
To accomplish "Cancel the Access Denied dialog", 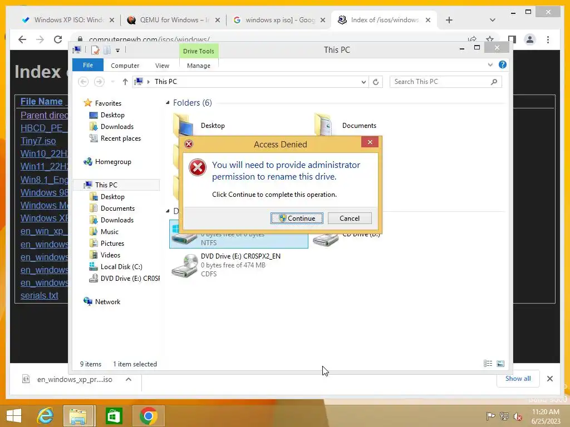I will [x=350, y=218].
